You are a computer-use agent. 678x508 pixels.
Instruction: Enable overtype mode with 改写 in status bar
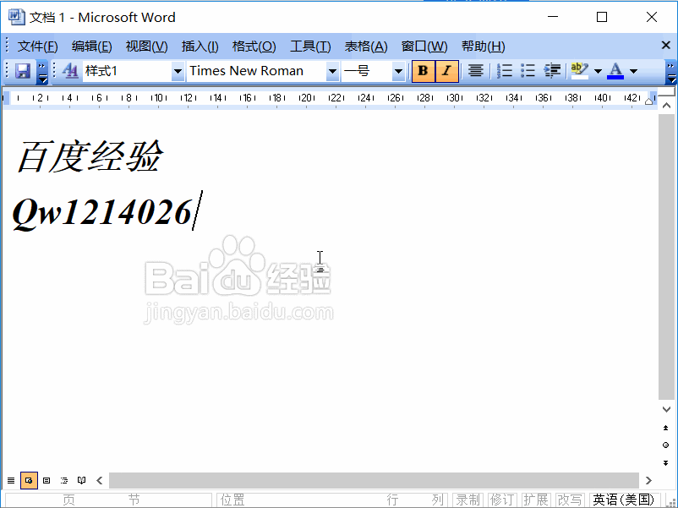pos(569,499)
